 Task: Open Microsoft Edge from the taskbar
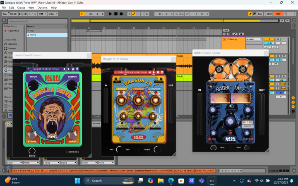[x=171, y=181]
